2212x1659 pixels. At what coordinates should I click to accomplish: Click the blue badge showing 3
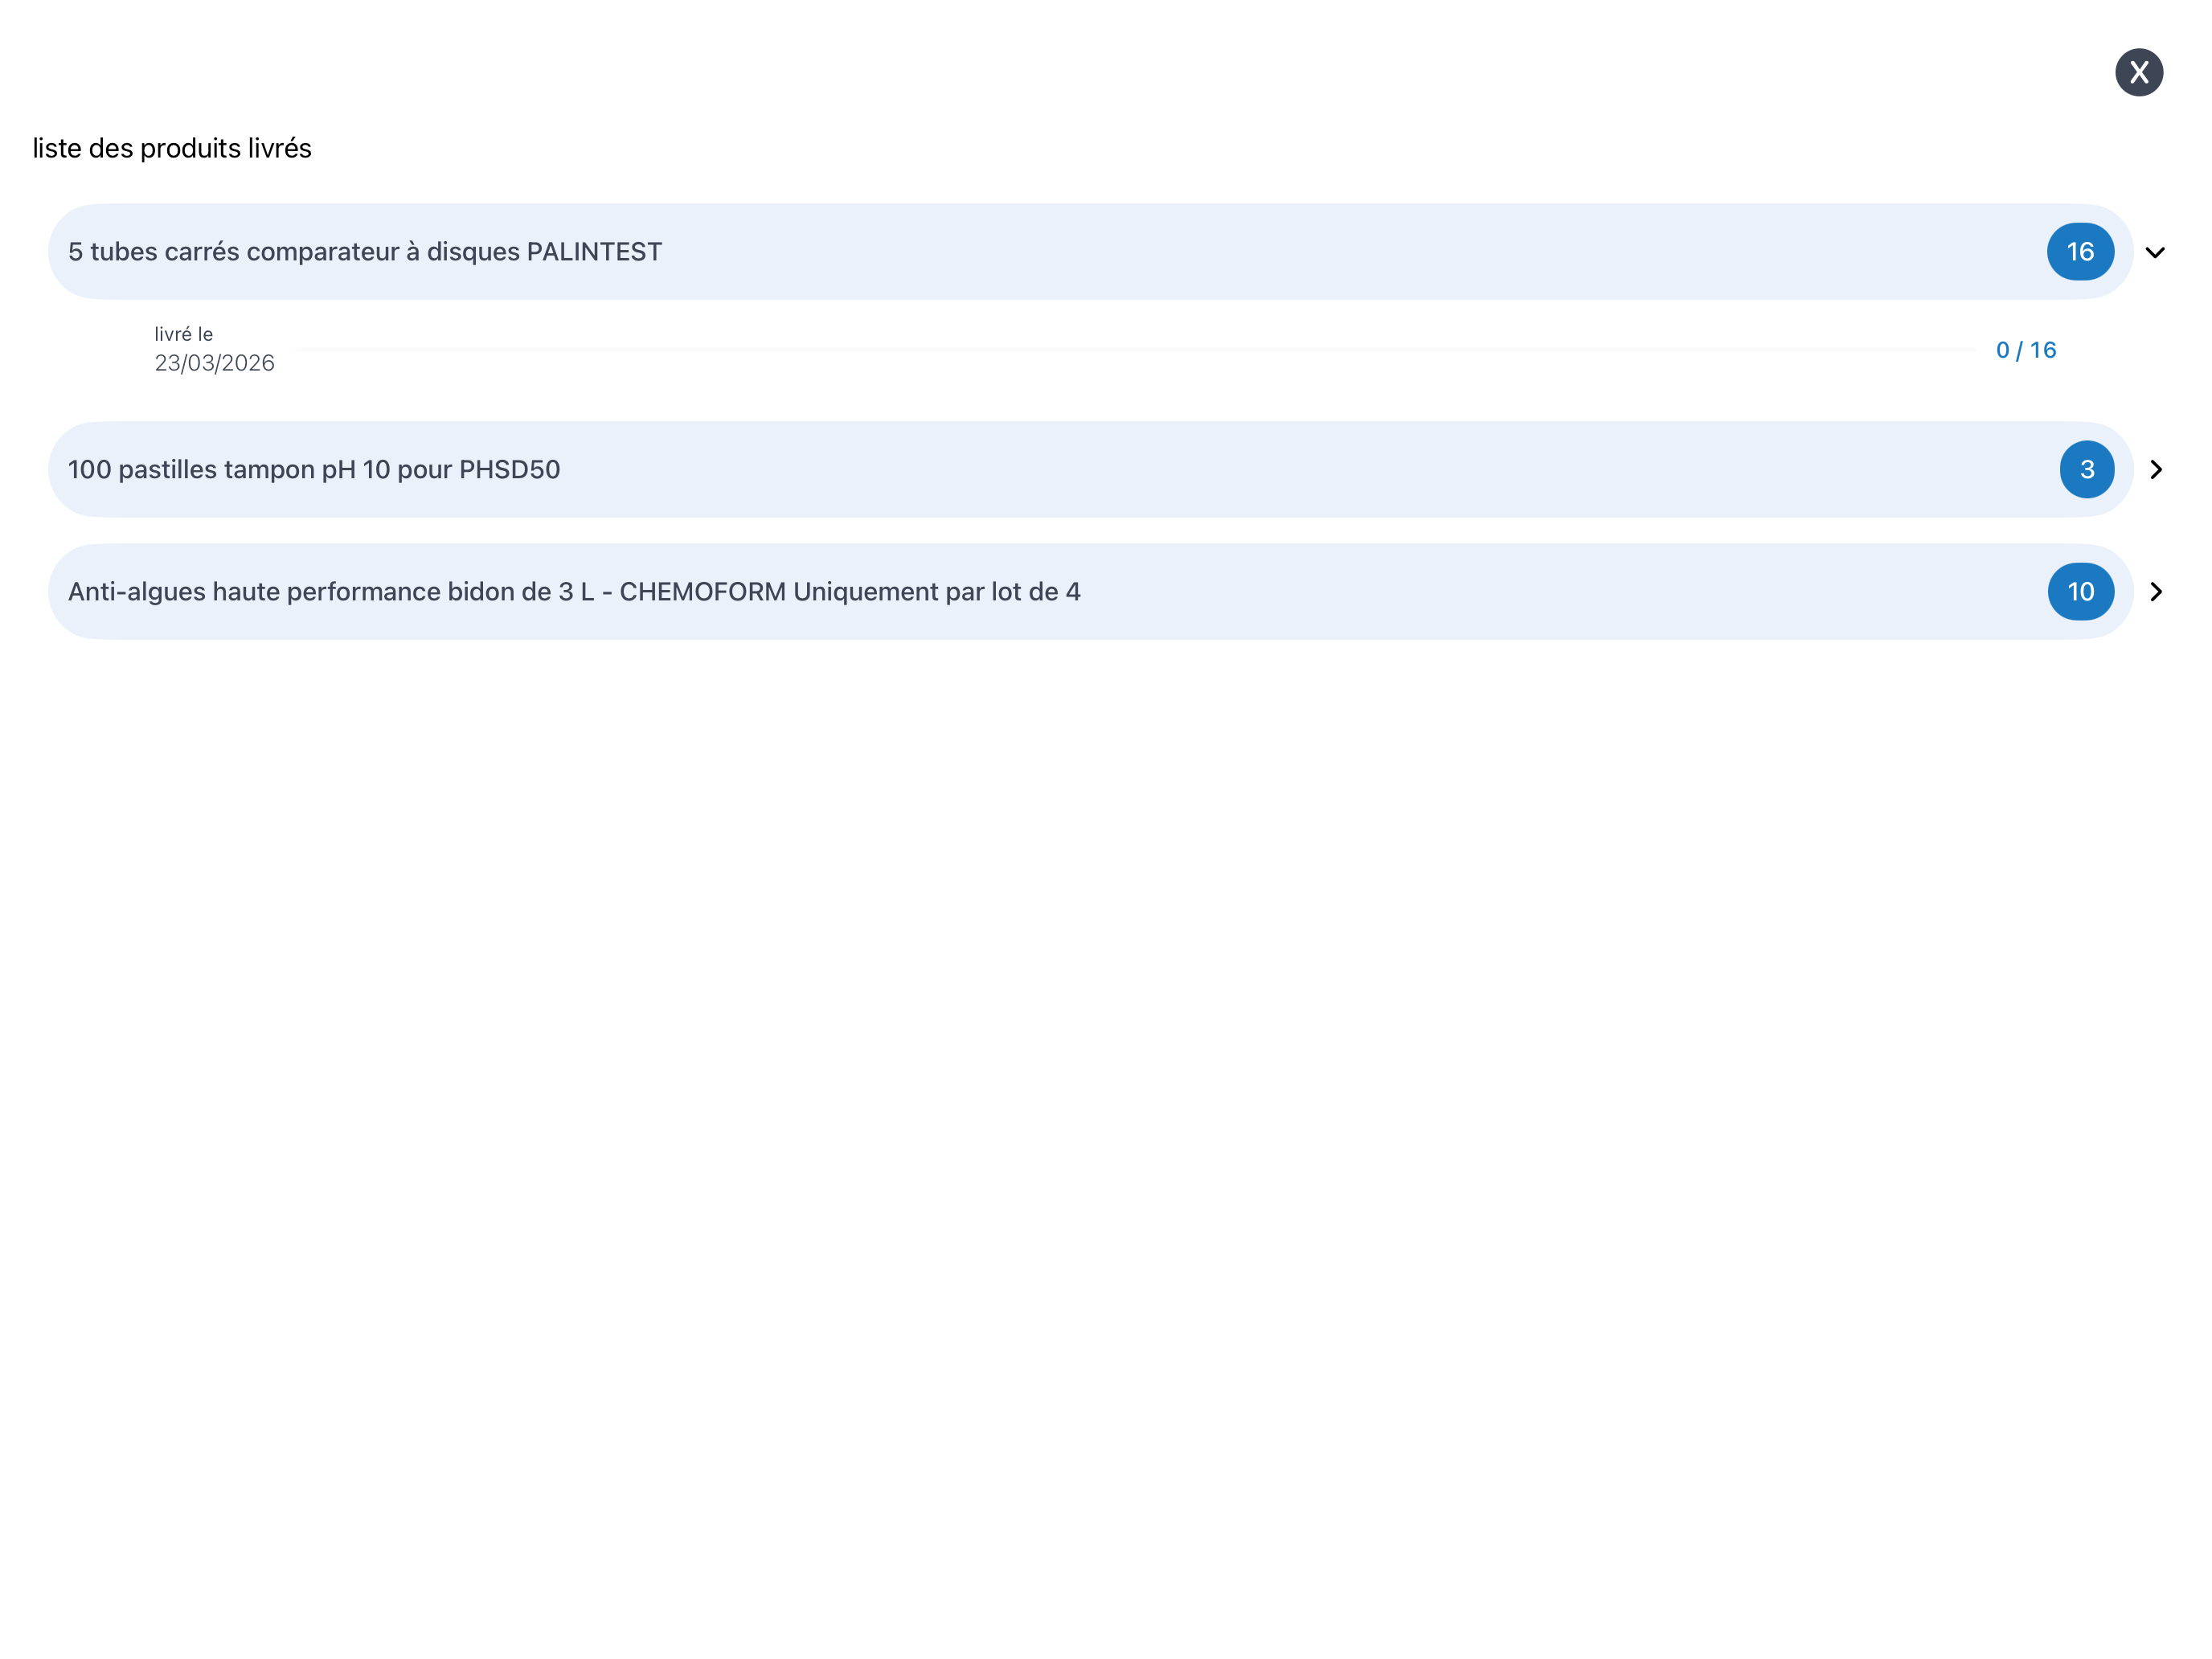coord(2086,470)
